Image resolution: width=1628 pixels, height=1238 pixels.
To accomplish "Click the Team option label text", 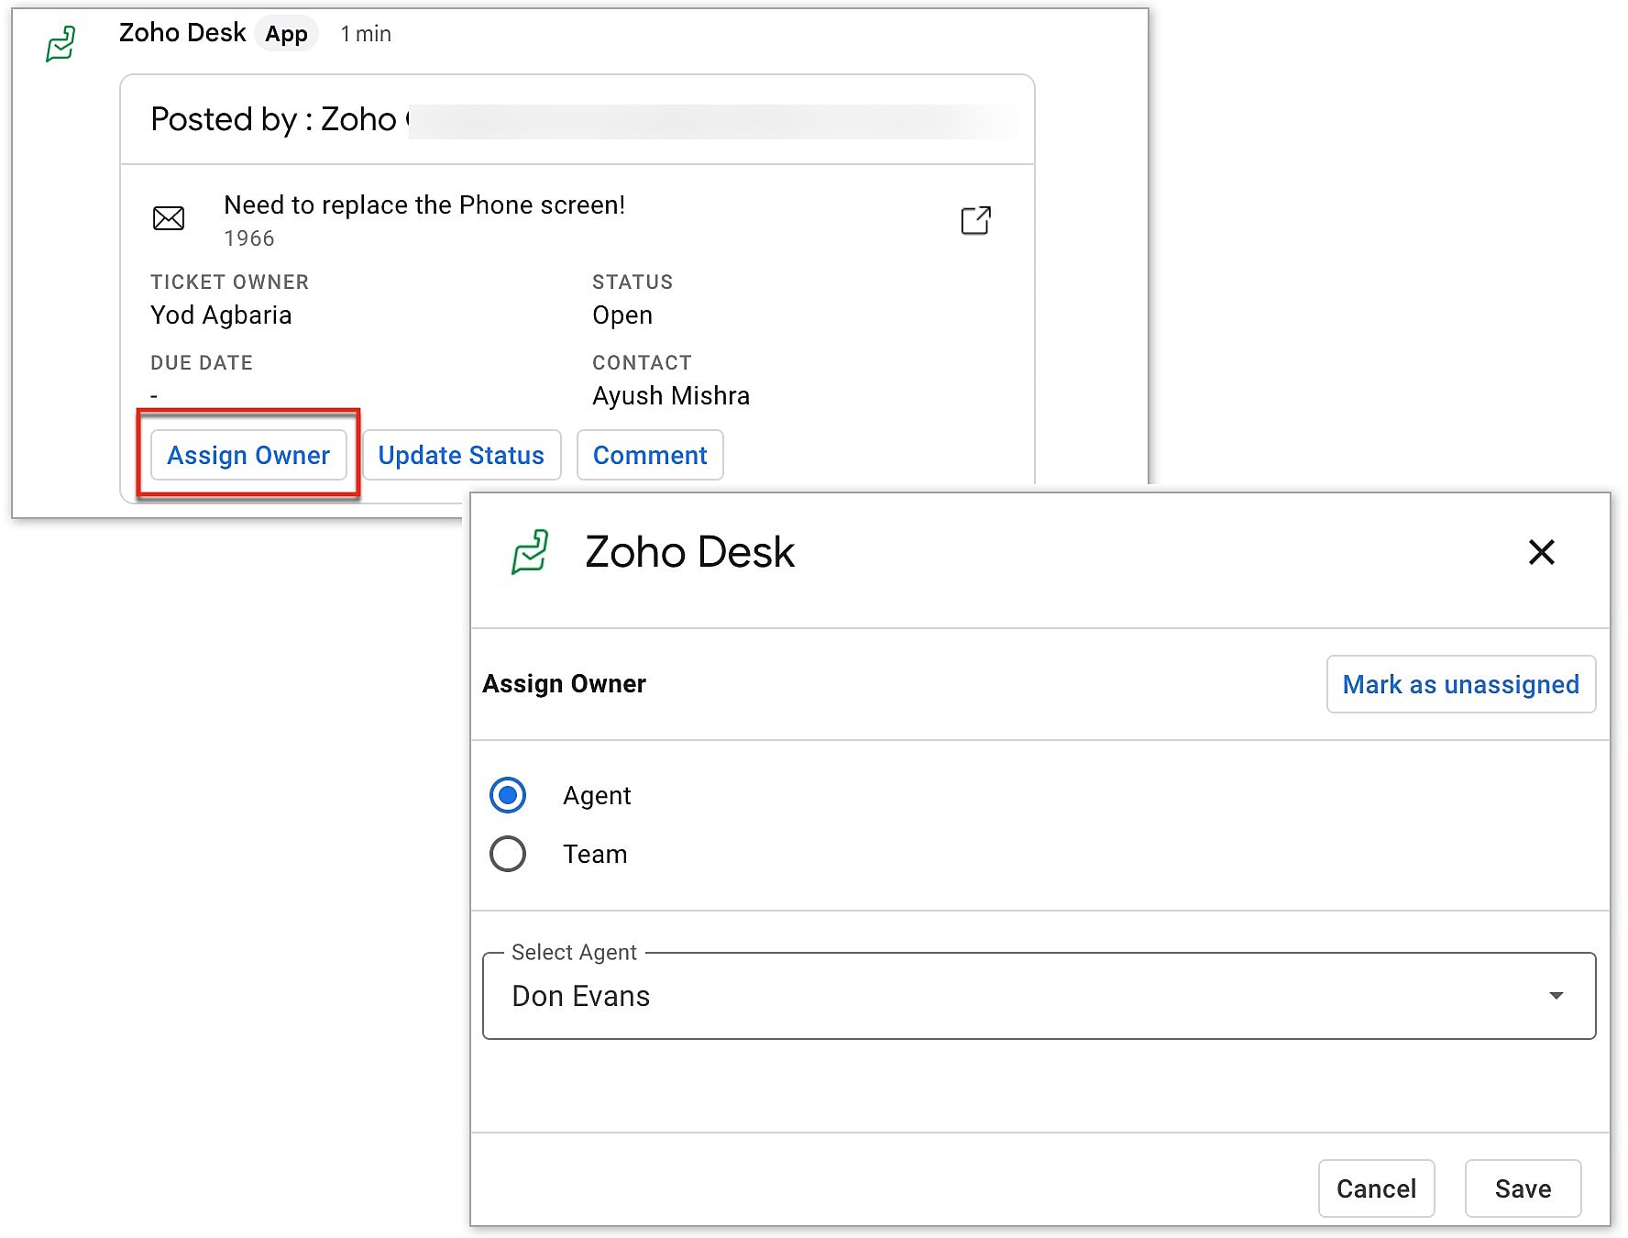I will [x=595, y=854].
